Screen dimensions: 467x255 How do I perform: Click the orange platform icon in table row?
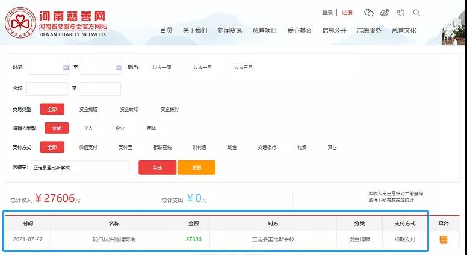[444, 239]
